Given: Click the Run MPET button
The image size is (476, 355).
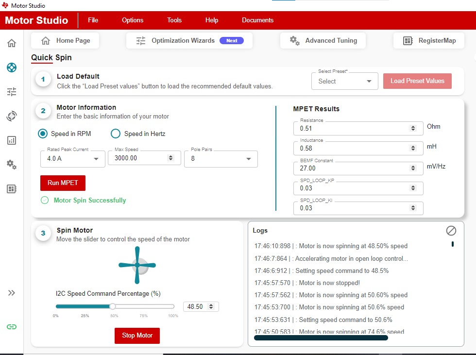Looking at the screenshot, I should click(63, 183).
